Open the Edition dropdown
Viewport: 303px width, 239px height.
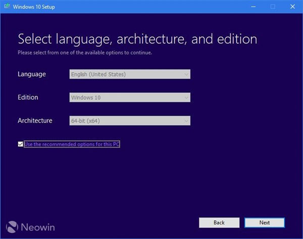click(x=130, y=97)
